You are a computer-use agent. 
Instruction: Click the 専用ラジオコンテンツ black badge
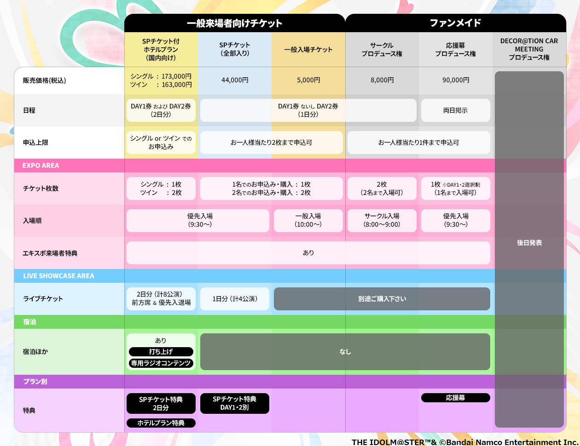[x=161, y=363]
